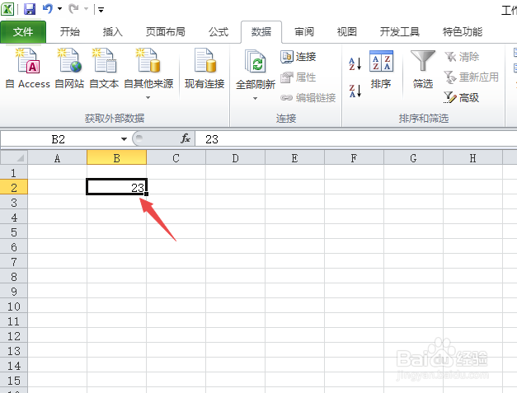517x393 pixels.
Task: Save the workbook with the floppy icon
Action: tap(30, 9)
